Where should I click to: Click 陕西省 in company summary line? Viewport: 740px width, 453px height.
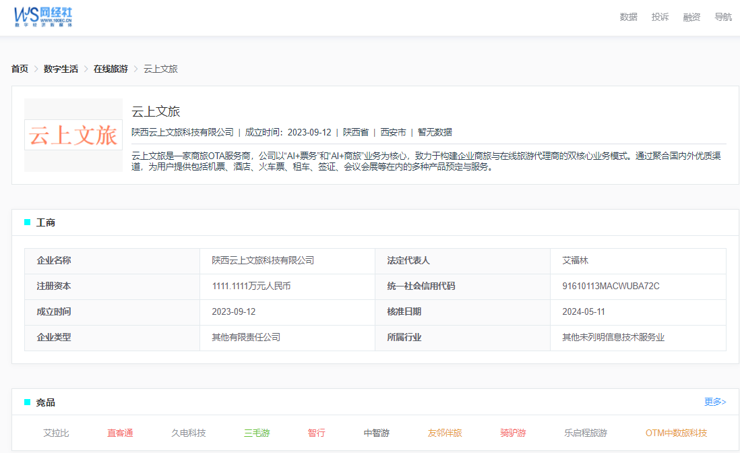point(355,132)
